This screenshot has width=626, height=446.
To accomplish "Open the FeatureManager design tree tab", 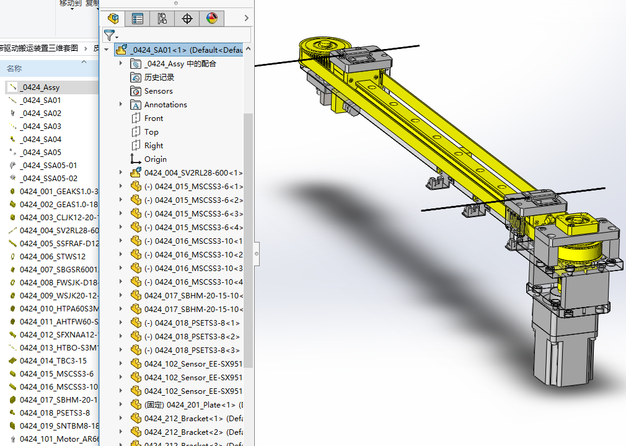I will 113,19.
